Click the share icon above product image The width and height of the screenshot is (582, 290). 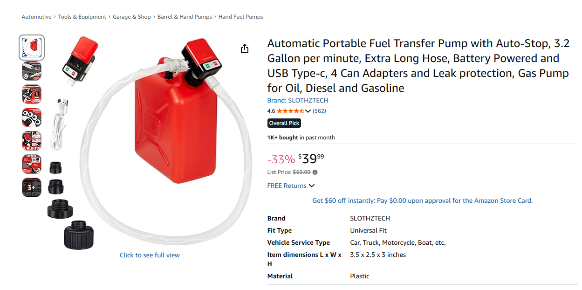245,49
